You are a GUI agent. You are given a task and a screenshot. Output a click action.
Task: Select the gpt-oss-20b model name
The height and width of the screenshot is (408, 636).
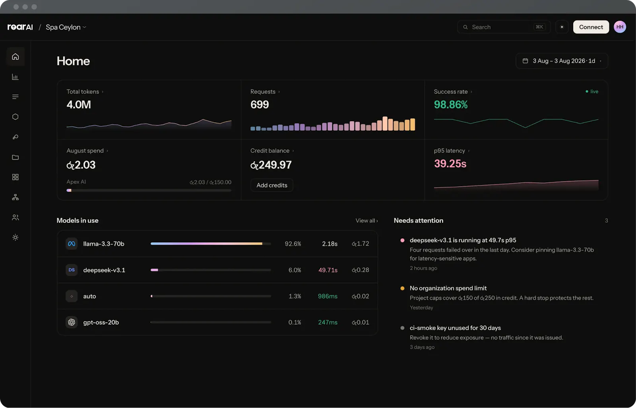click(101, 322)
